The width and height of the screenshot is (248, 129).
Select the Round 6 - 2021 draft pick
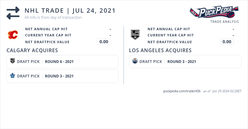point(59,61)
